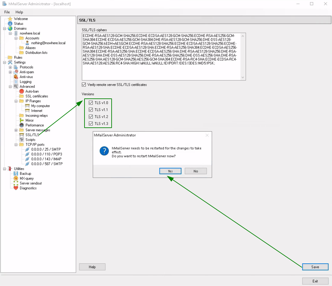This screenshot has width=332, height=286.
Task: Click the Performance gauge icon
Action: [x=21, y=125]
